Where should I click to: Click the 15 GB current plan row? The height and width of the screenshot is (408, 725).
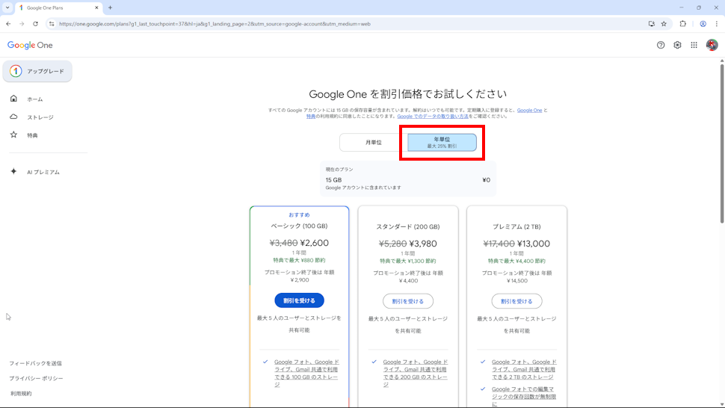tap(408, 180)
